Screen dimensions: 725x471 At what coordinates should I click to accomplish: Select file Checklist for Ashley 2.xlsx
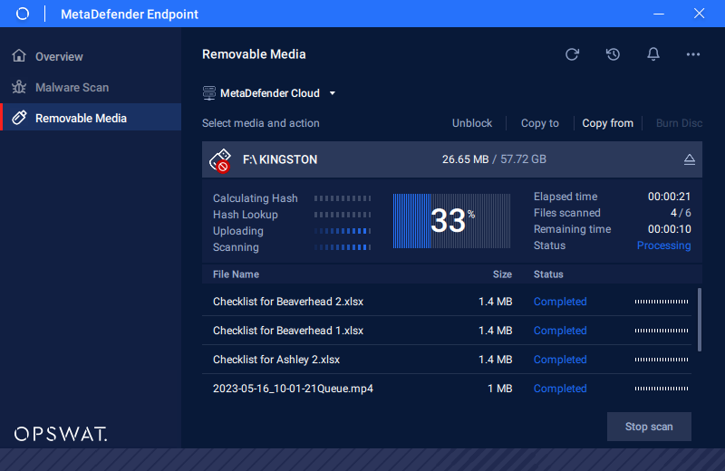pyautogui.click(x=276, y=360)
